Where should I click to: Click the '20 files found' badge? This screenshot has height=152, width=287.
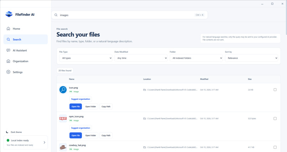coord(65,70)
